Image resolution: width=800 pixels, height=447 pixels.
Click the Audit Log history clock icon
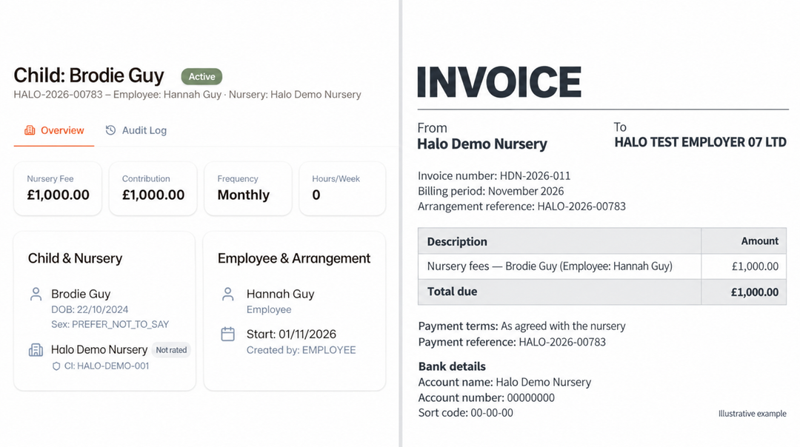coord(110,130)
